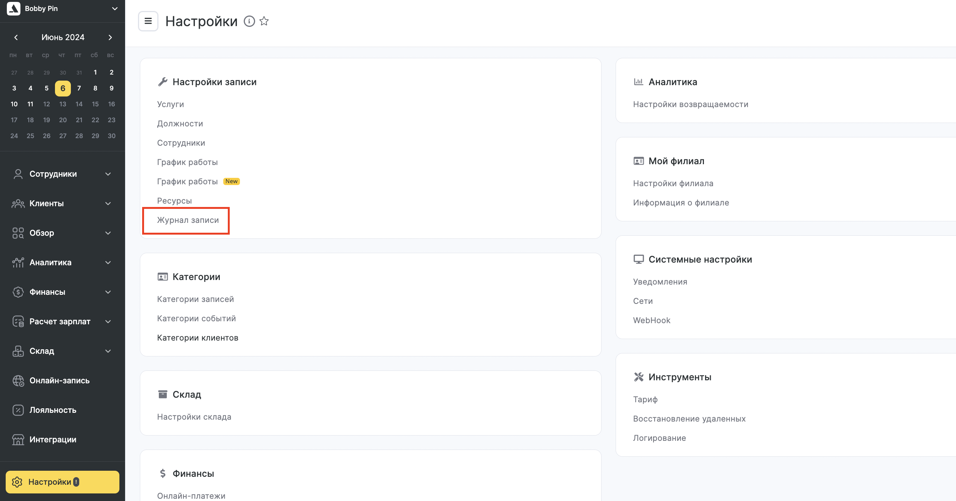
Task: Click the Расчет зарплат sidebar icon
Action: point(18,321)
